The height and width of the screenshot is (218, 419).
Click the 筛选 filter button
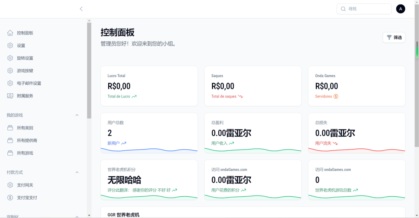tap(394, 38)
